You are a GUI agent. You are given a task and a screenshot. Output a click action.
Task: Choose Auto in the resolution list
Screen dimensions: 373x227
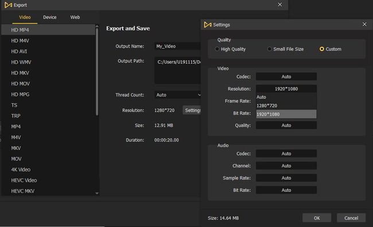point(286,97)
